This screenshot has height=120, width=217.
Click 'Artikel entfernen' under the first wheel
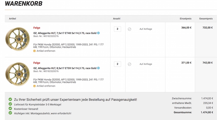[46, 51]
